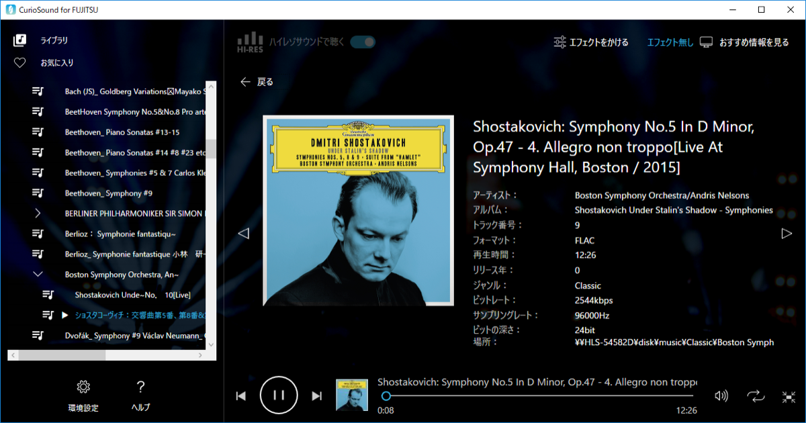Open the エフェクトをかける effect settings
The height and width of the screenshot is (423, 806).
tap(590, 42)
